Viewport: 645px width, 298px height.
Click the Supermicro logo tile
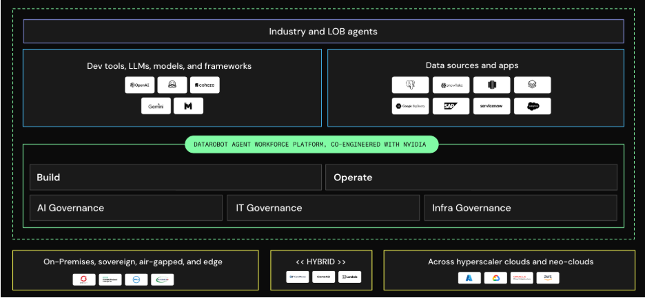pos(162,279)
